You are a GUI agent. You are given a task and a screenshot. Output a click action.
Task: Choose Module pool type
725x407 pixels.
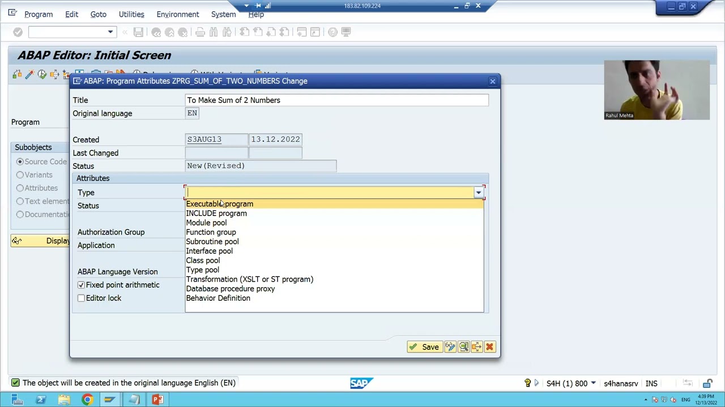coord(334,223)
